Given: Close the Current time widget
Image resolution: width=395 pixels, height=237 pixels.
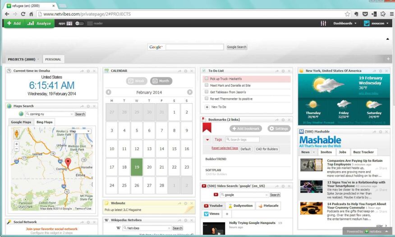Looking at the screenshot, I should 94,71.
